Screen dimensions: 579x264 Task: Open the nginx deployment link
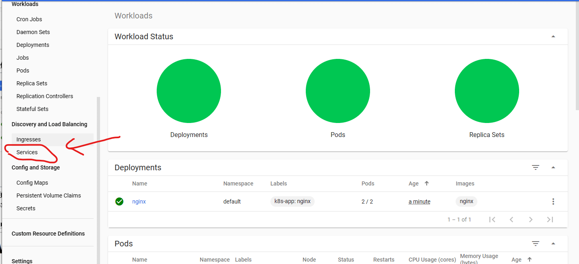tap(139, 202)
